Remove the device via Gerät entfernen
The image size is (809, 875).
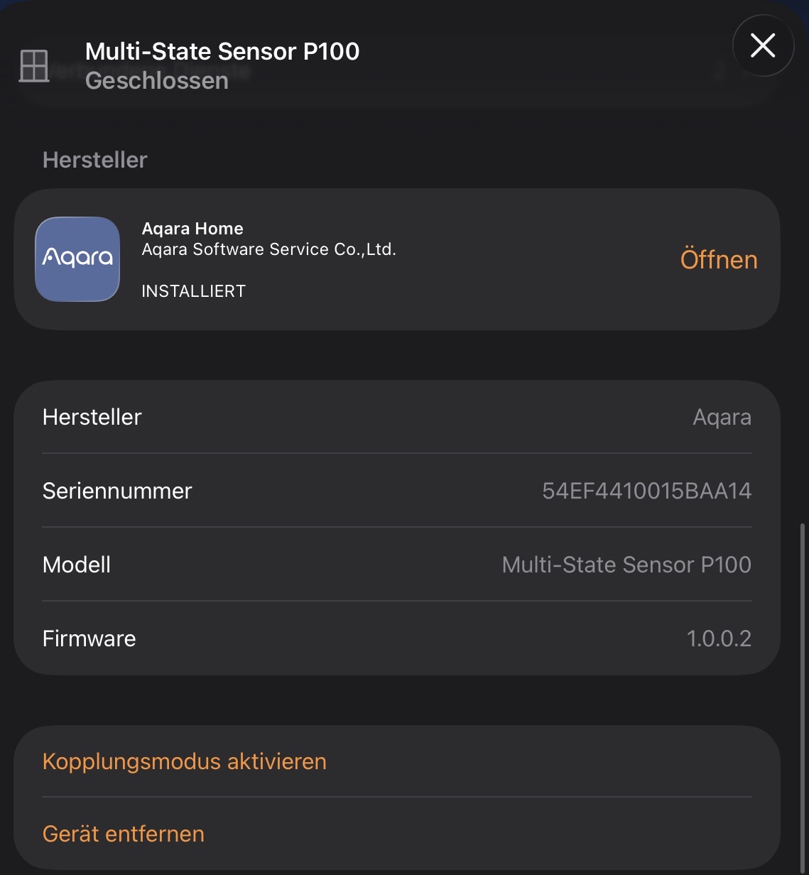[124, 834]
